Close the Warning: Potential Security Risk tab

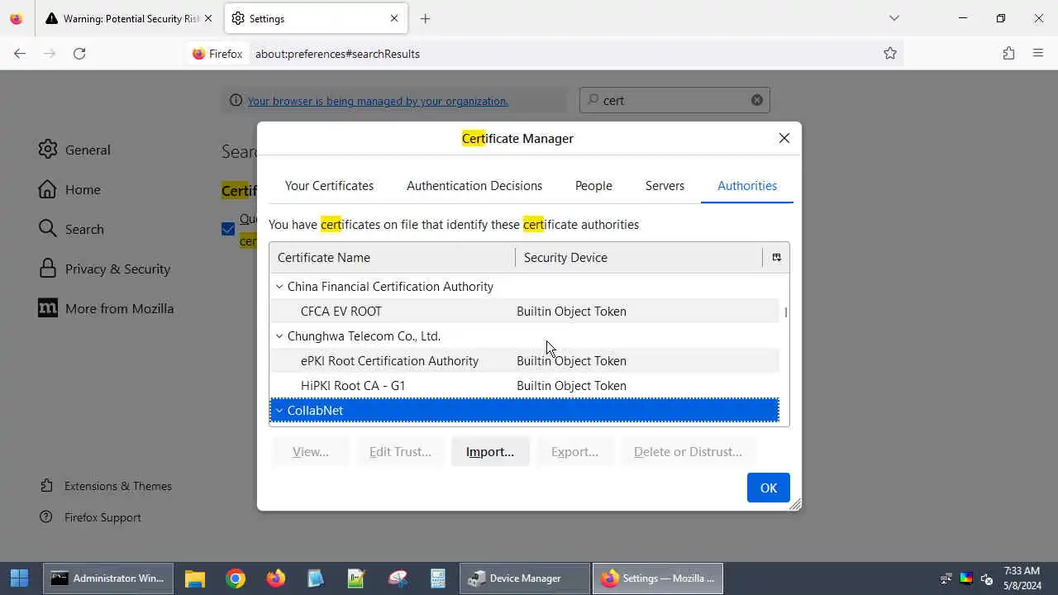click(x=208, y=18)
